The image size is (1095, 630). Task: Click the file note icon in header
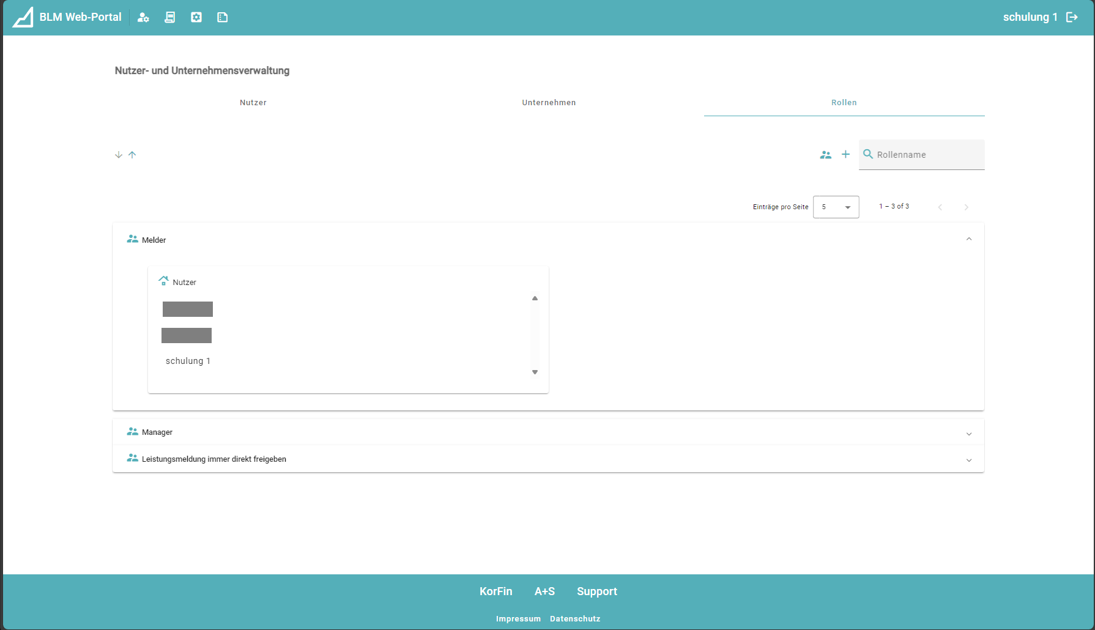223,17
